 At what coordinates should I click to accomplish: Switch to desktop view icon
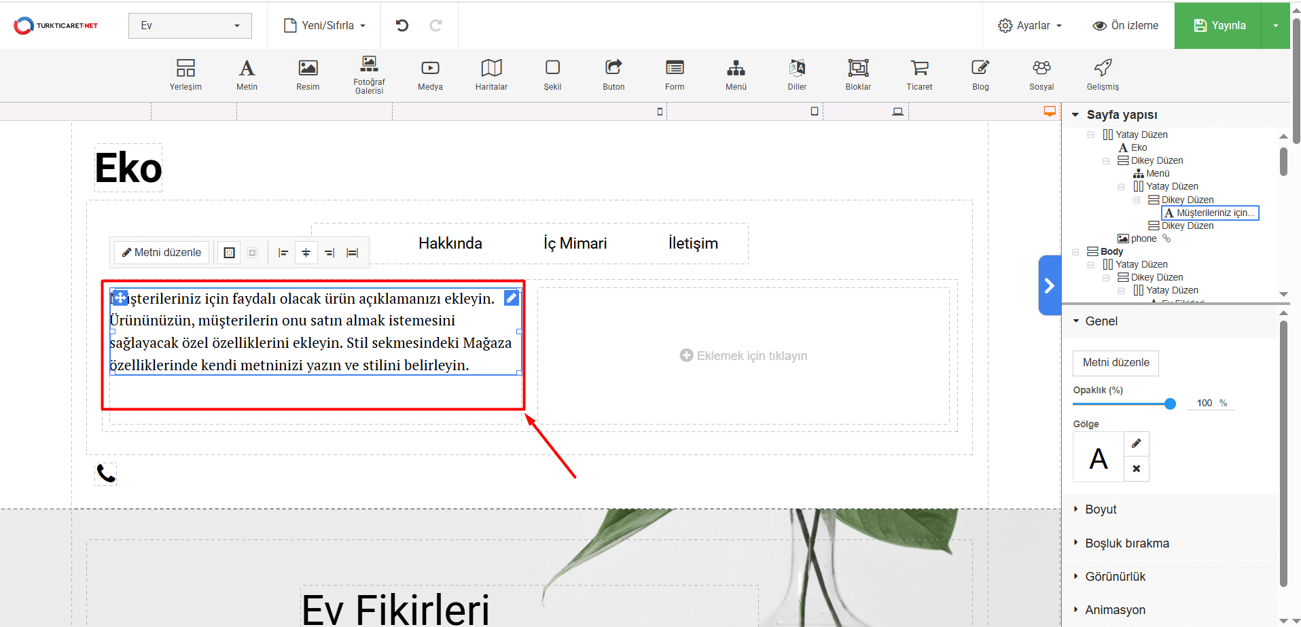click(x=1050, y=111)
